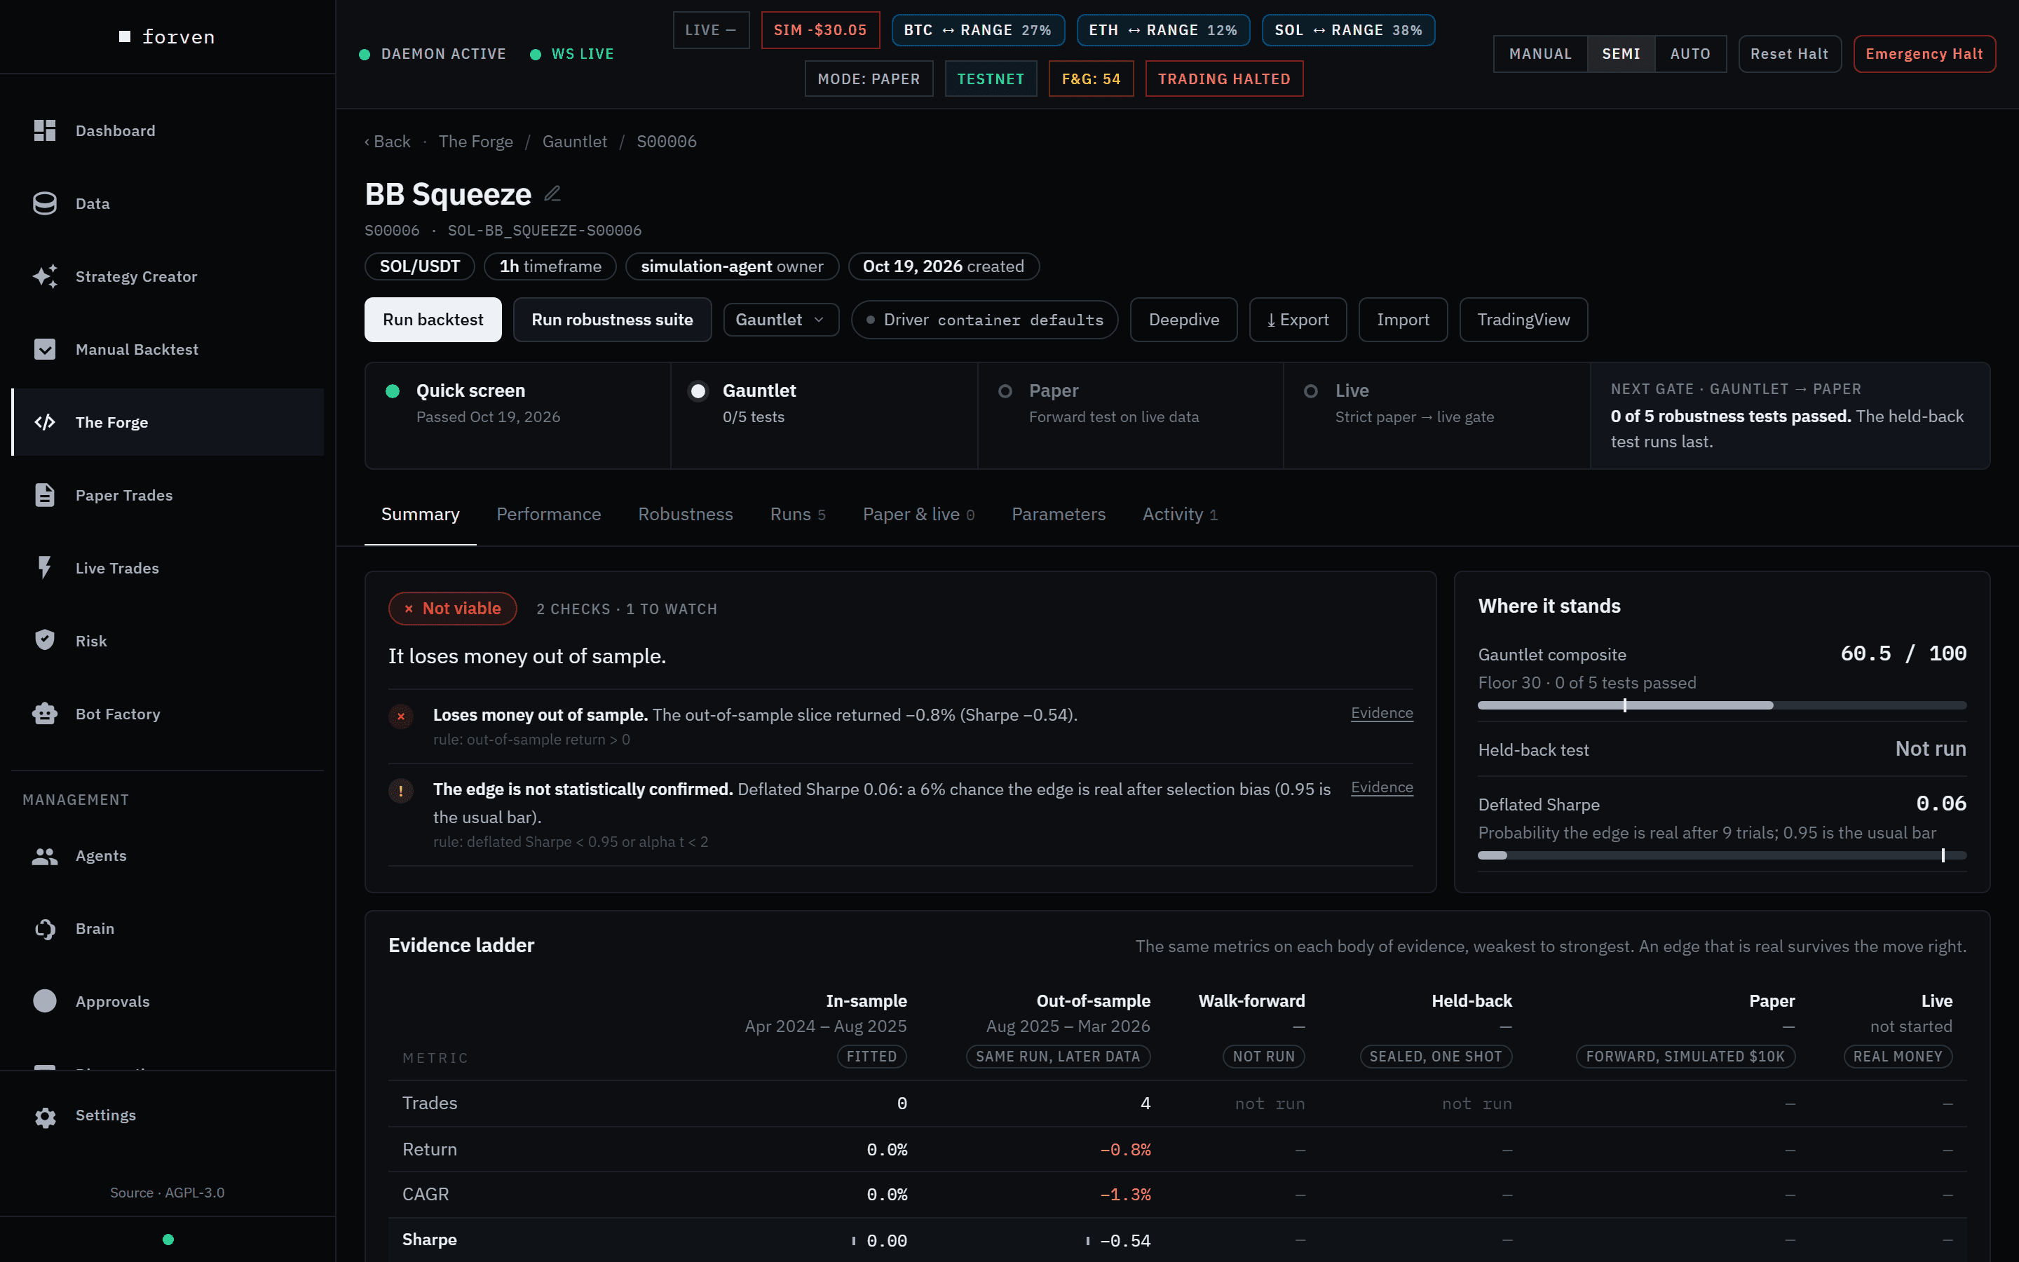Image resolution: width=2019 pixels, height=1262 pixels.
Task: Switch to the Performance tab
Action: coord(548,514)
